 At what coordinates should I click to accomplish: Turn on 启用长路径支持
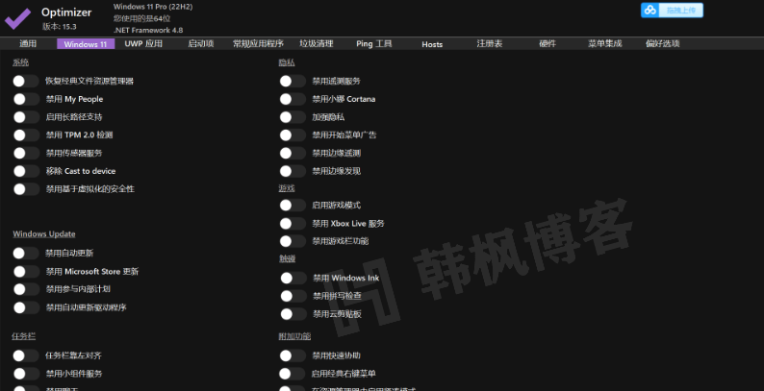coord(26,116)
